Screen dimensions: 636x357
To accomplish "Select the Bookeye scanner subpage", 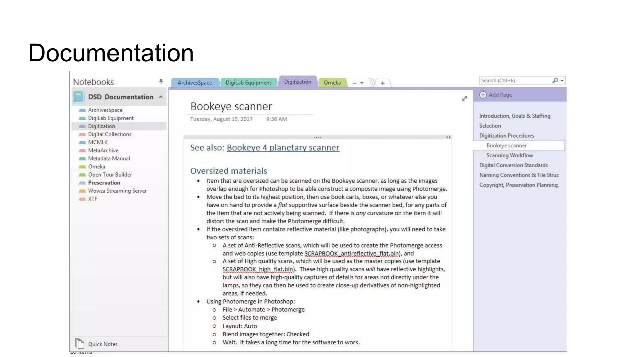I will click(519, 145).
